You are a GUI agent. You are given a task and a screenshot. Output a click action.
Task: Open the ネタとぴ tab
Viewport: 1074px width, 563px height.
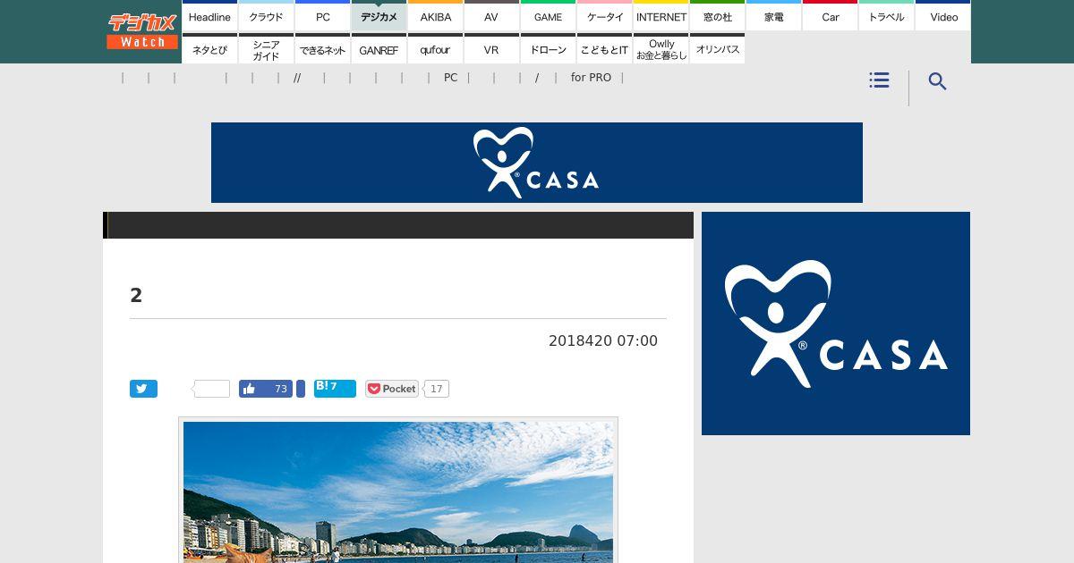click(209, 48)
